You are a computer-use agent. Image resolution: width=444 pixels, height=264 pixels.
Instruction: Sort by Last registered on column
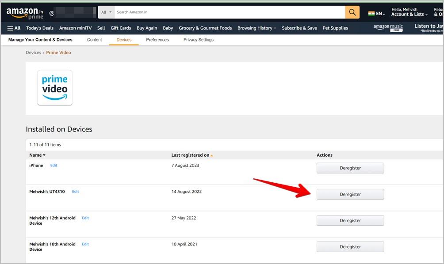click(192, 155)
